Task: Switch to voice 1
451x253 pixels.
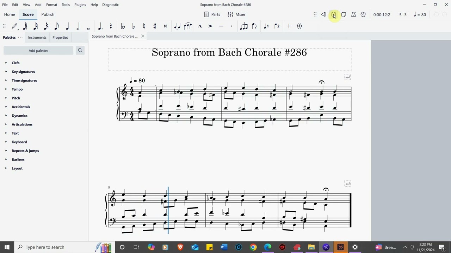Action: click(x=266, y=26)
